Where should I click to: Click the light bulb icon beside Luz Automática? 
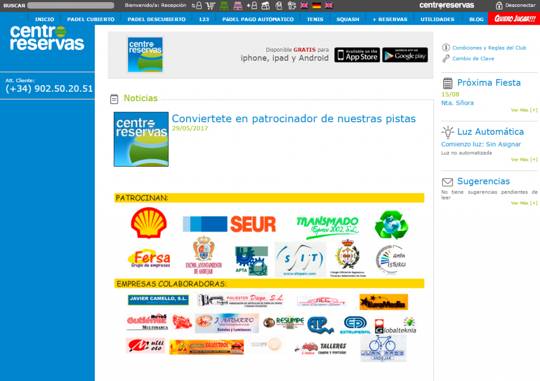click(x=447, y=132)
